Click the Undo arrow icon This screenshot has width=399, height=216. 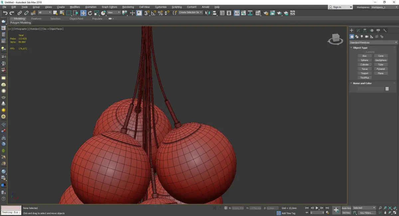click(5, 13)
